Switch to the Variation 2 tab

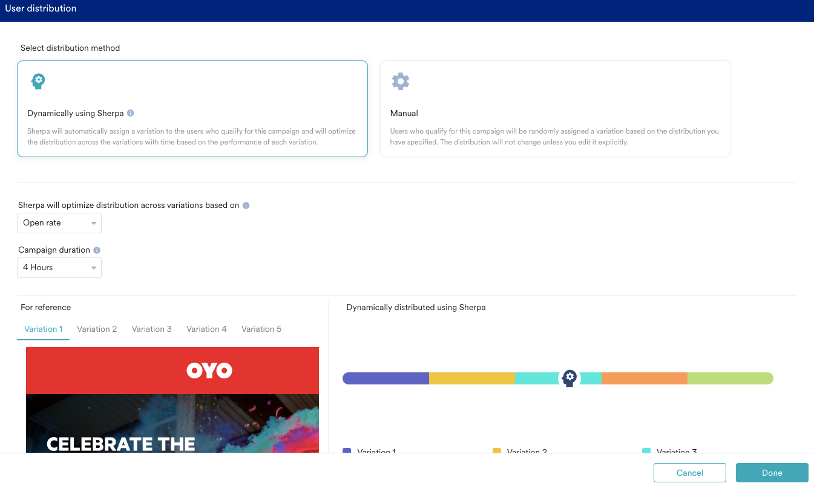pos(97,329)
